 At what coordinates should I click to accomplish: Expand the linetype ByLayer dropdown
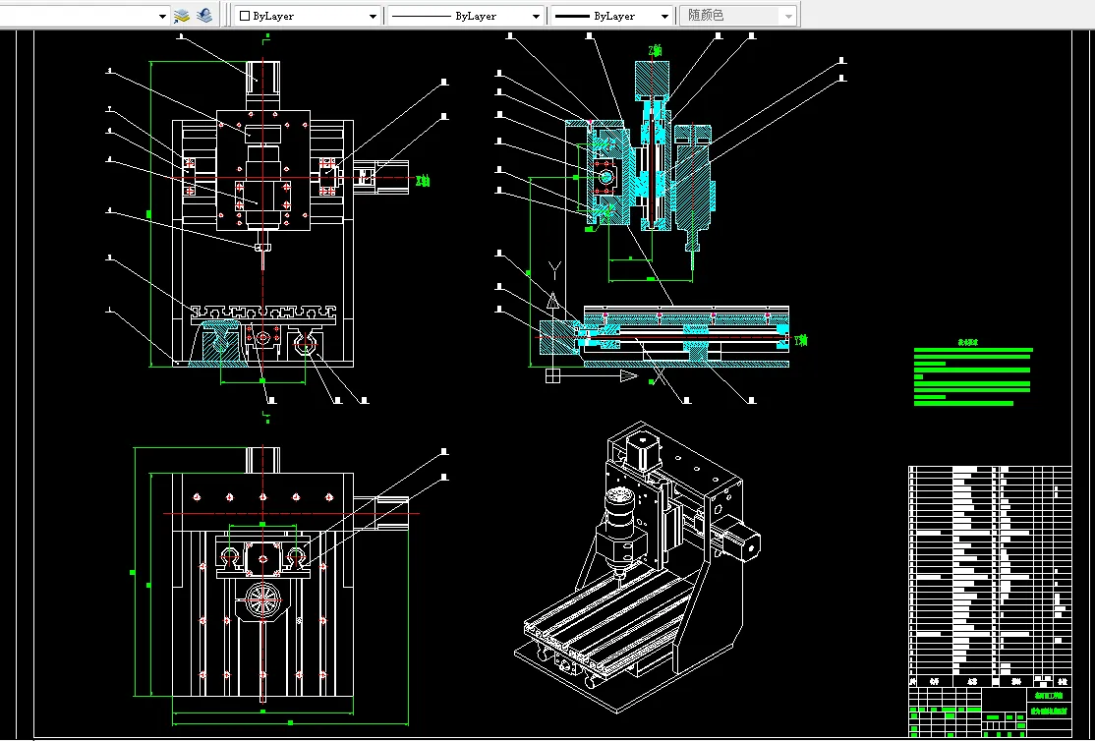tap(536, 17)
